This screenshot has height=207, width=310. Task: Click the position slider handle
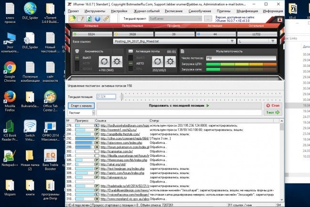point(122,97)
